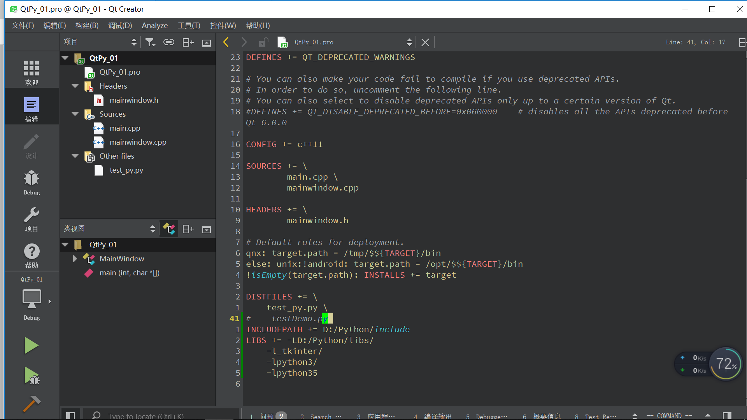Close the QtPy_01.pro document
747x420 pixels.
(425, 42)
